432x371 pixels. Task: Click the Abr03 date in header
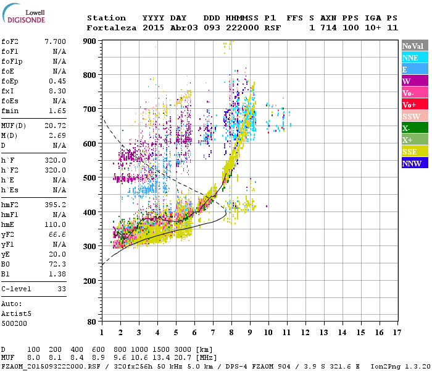pyautogui.click(x=184, y=28)
